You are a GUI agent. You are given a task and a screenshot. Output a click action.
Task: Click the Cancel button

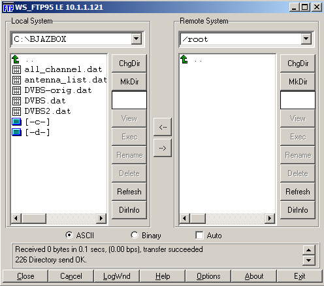[x=71, y=276]
